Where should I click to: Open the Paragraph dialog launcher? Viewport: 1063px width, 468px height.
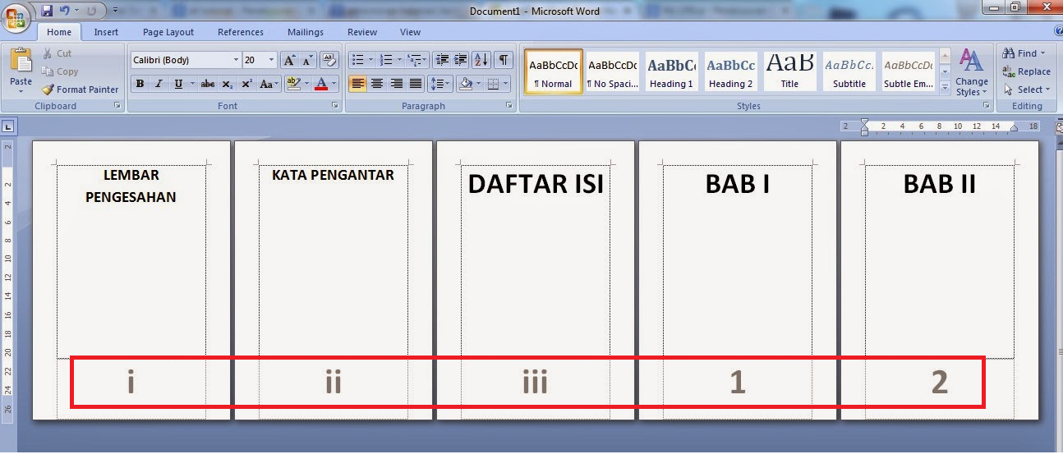pyautogui.click(x=510, y=107)
